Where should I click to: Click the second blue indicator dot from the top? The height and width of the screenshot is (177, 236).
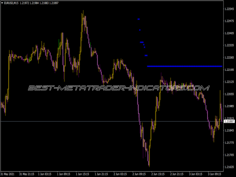[140, 29]
